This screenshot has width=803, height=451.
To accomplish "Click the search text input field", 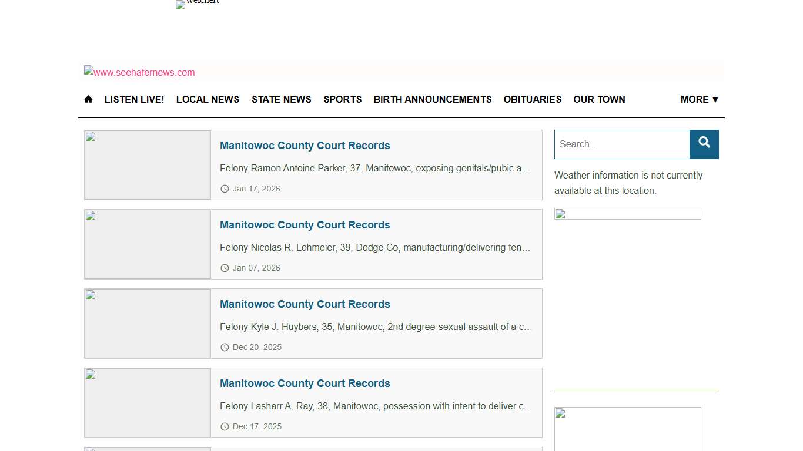I will point(621,144).
